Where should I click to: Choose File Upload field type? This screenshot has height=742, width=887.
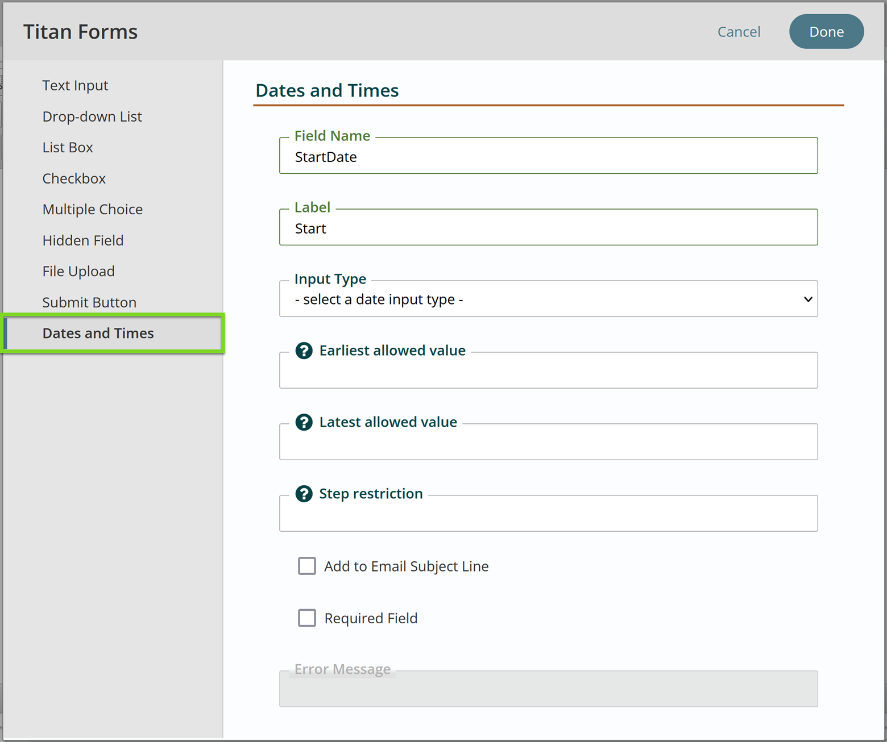[x=78, y=271]
